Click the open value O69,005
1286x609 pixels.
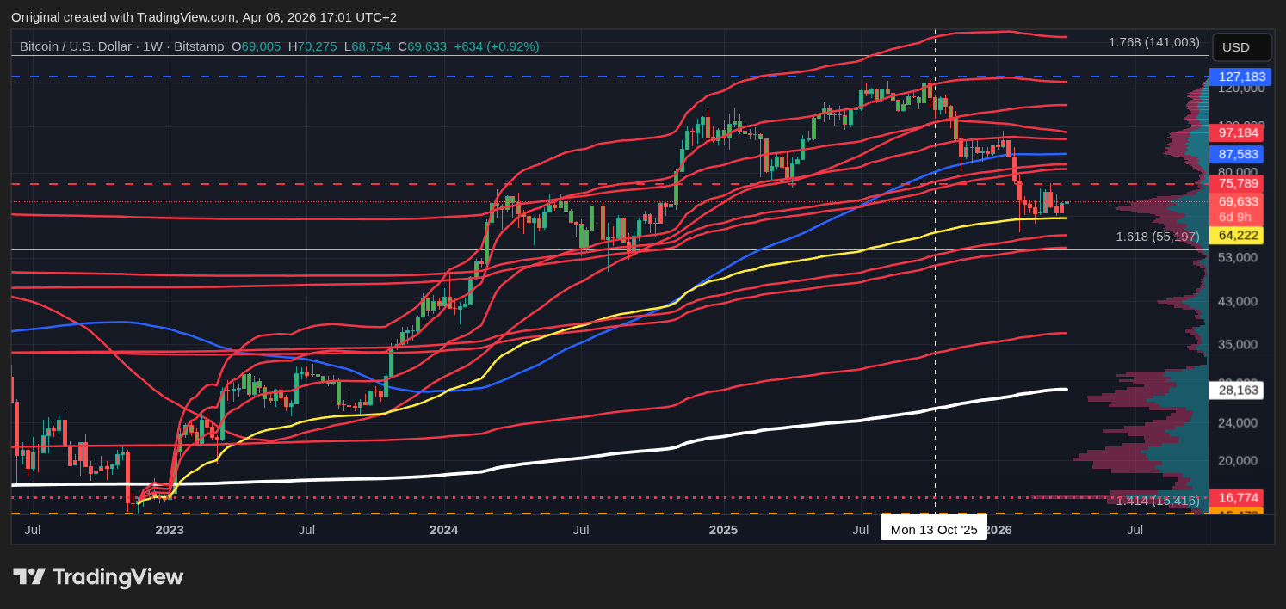point(256,46)
